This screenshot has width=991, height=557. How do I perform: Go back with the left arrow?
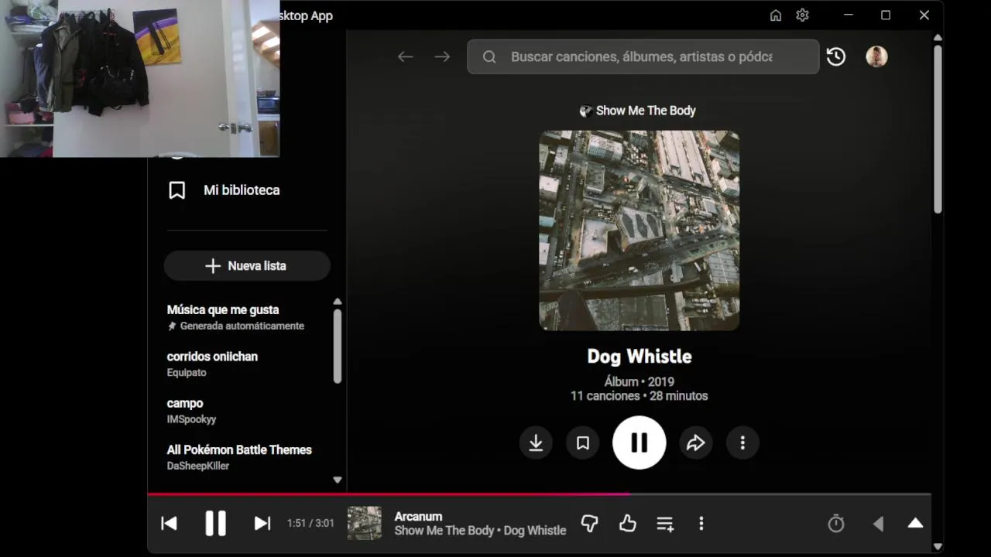(406, 56)
